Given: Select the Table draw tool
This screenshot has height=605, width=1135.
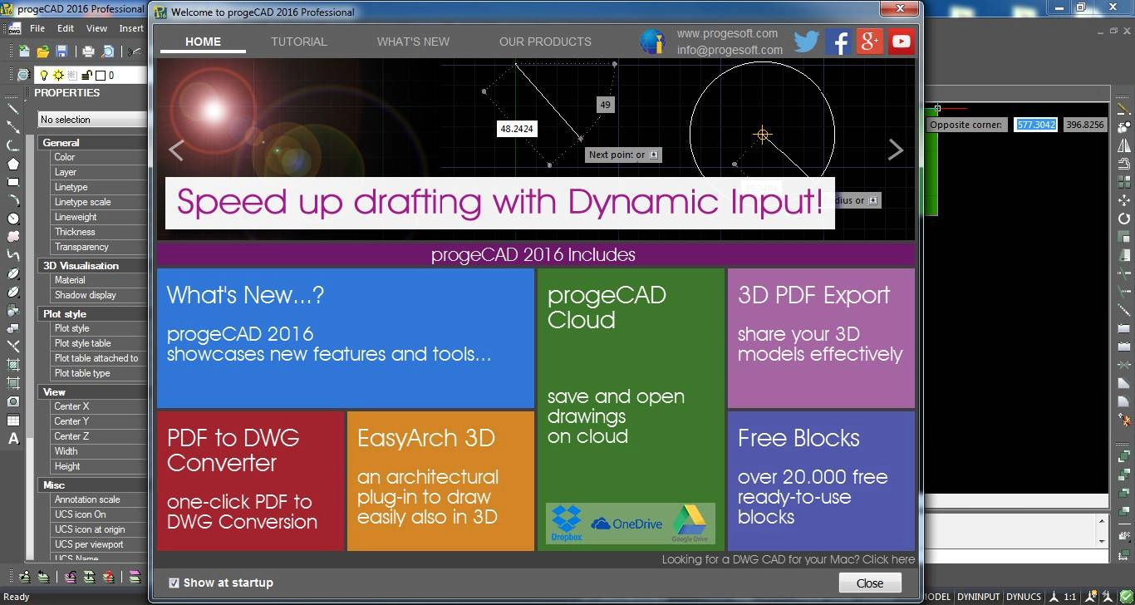Looking at the screenshot, I should (x=13, y=421).
